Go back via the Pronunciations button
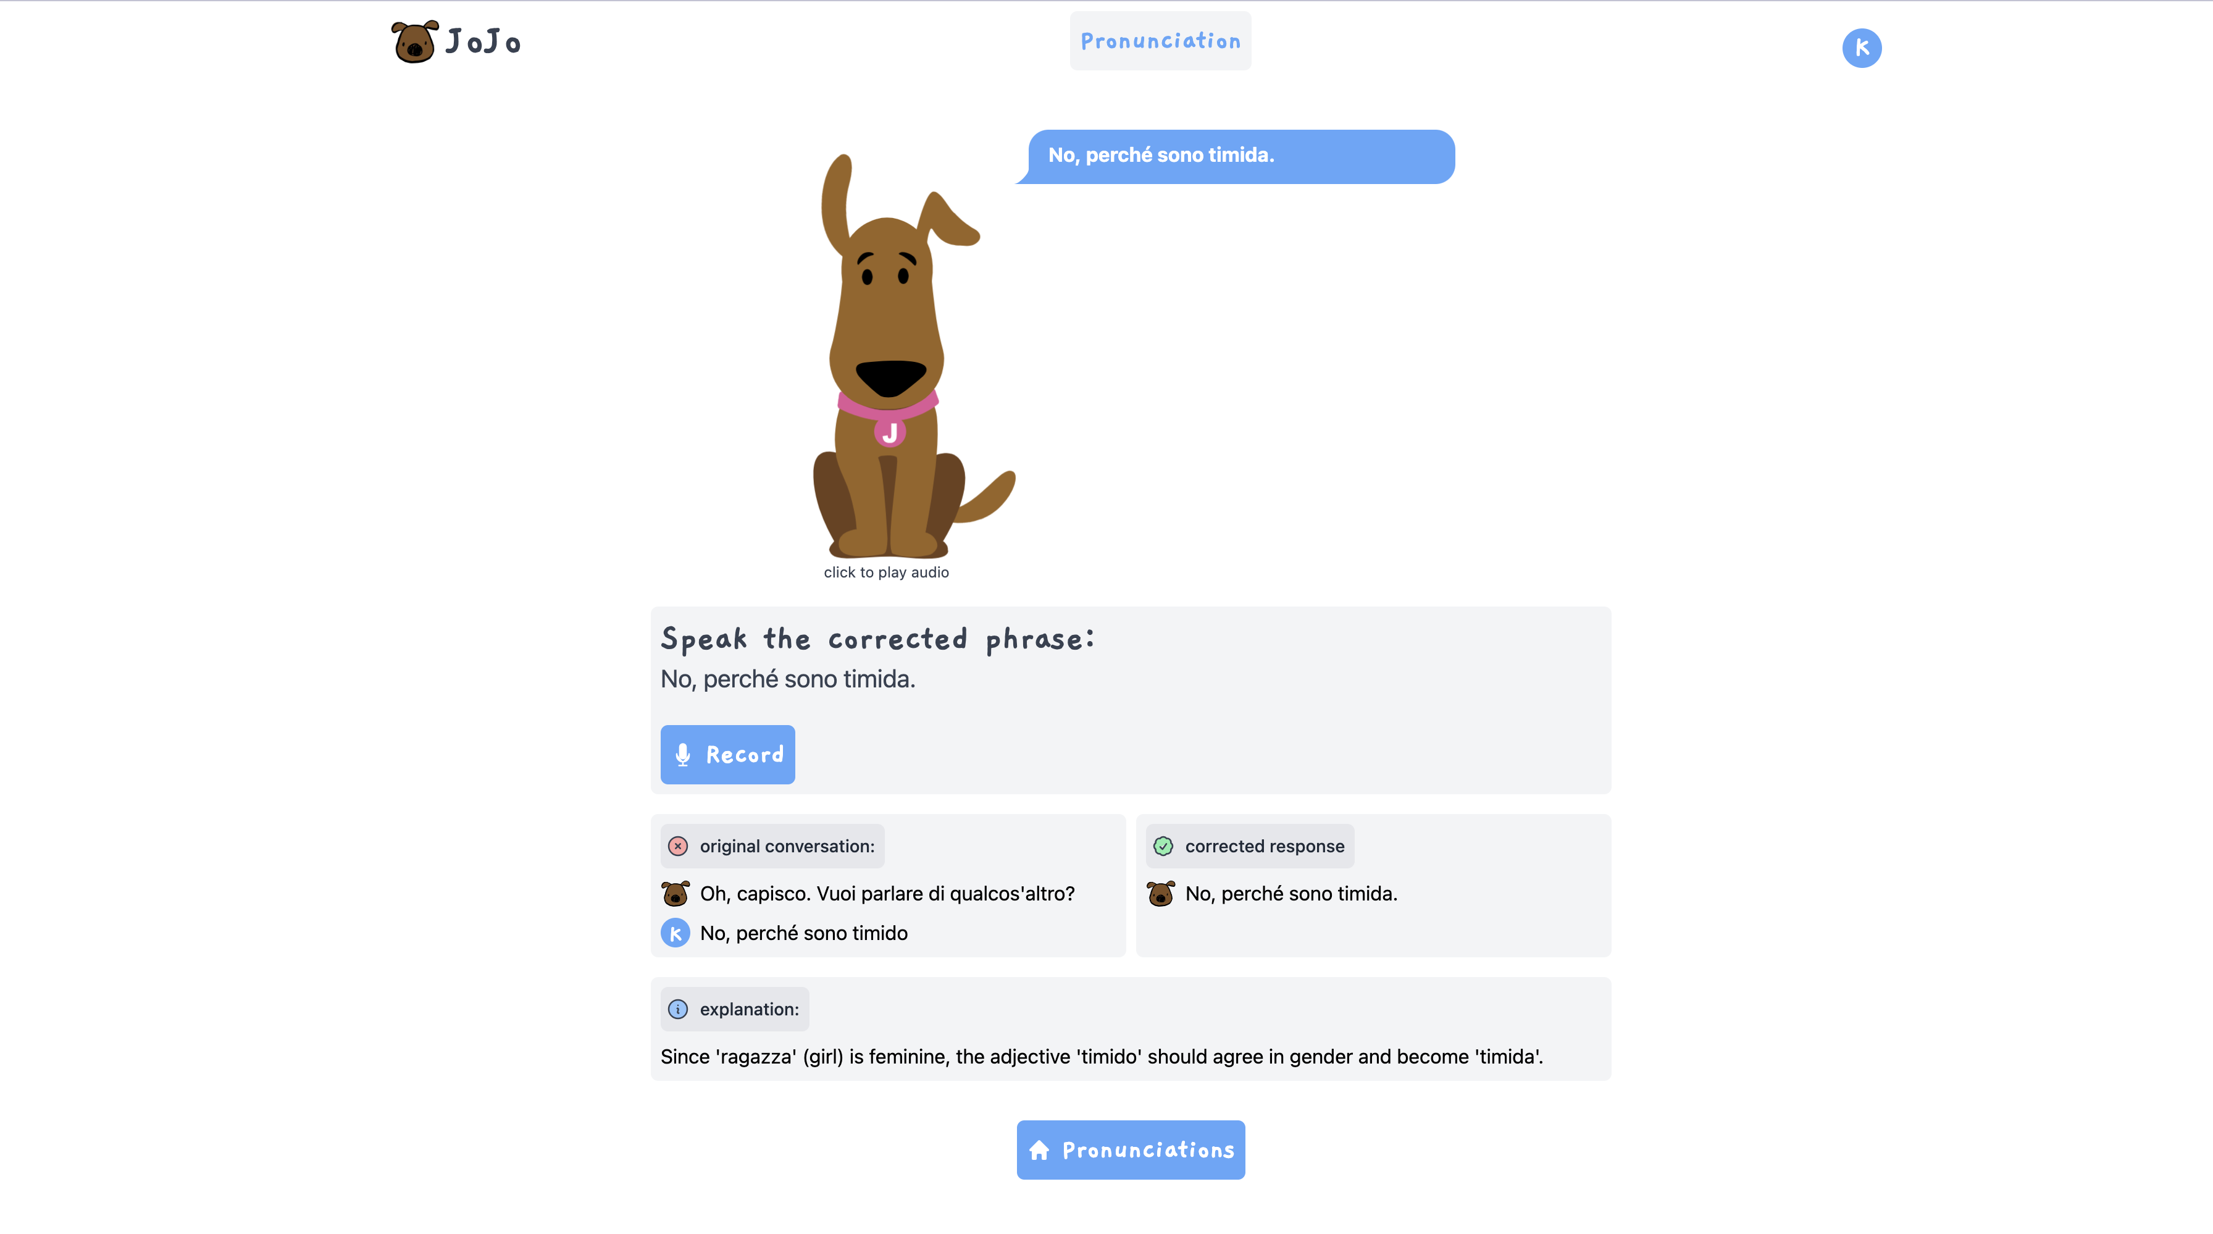 pyautogui.click(x=1131, y=1150)
